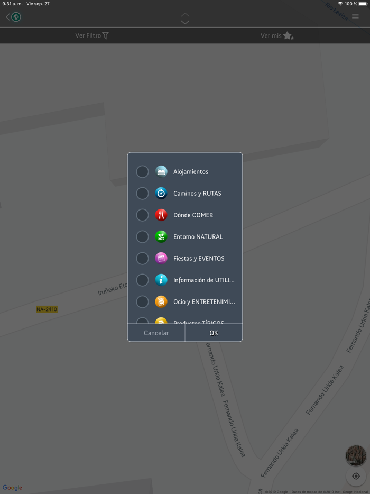Confirm the filter selection with OK
Viewport: 370px width, 494px height.
point(214,333)
